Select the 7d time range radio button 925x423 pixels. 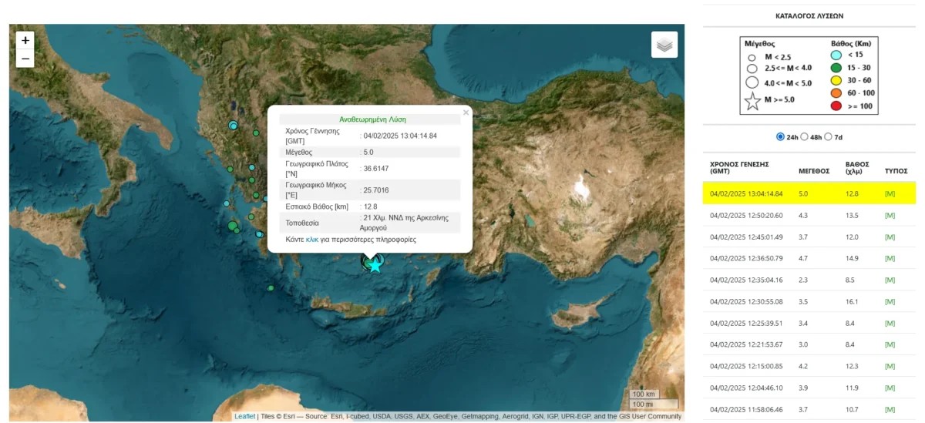click(x=828, y=137)
